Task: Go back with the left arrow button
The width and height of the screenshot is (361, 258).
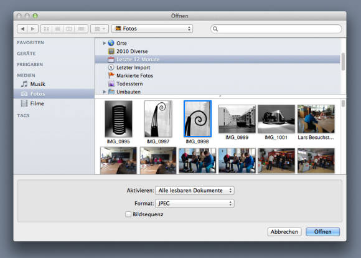Action: tap(22, 29)
